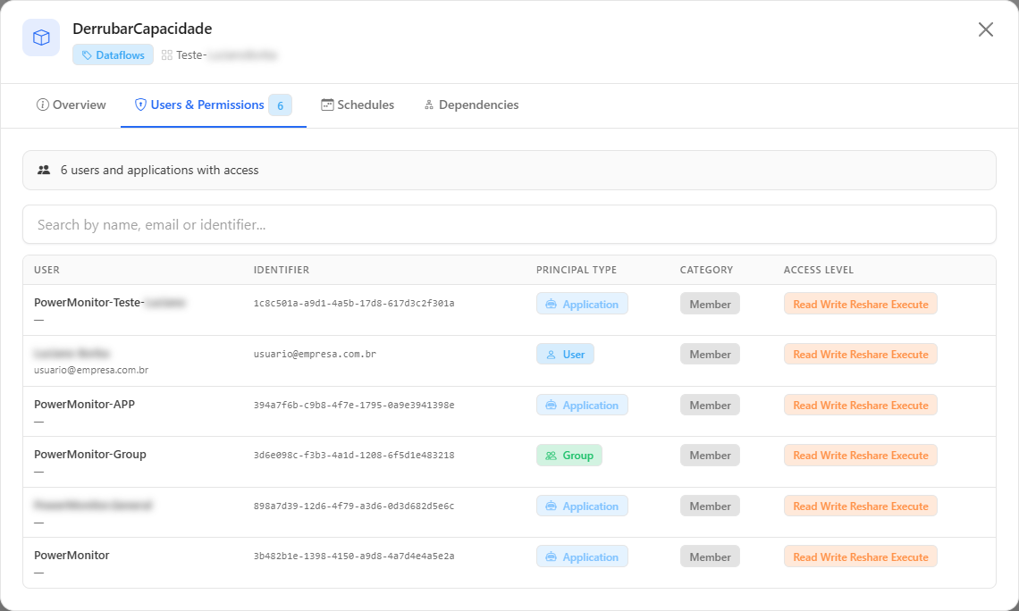
Task: Open the Overview tab
Action: pyautogui.click(x=71, y=105)
